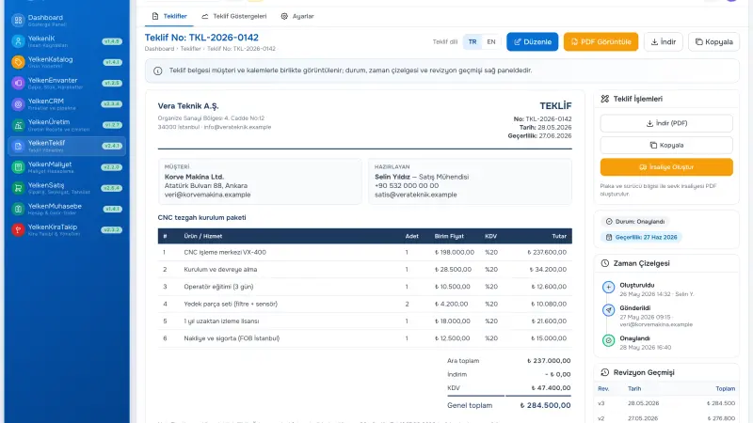
Task: Open the YelkenMaliyet module icon
Action: point(18,167)
